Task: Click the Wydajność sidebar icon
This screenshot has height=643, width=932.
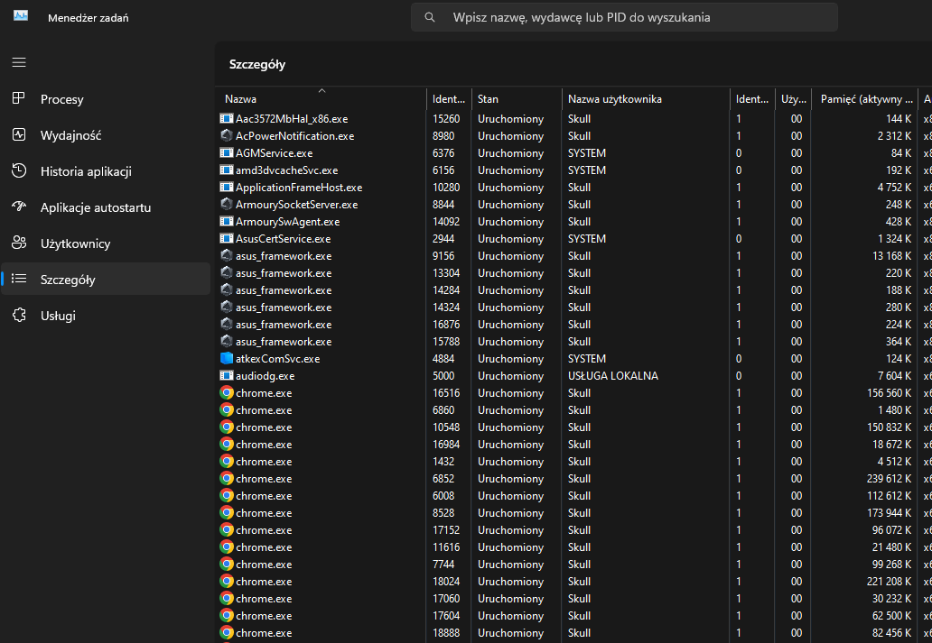Action: 19,134
